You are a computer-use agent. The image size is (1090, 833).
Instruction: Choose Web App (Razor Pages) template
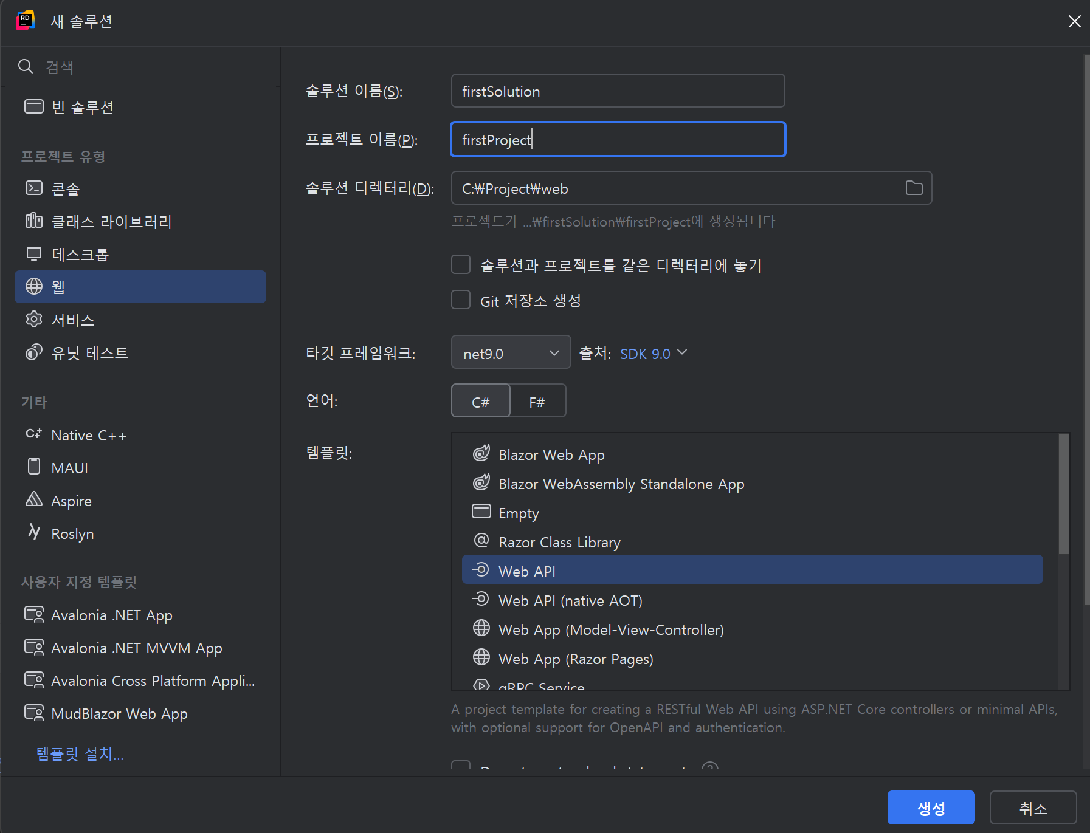click(753, 659)
